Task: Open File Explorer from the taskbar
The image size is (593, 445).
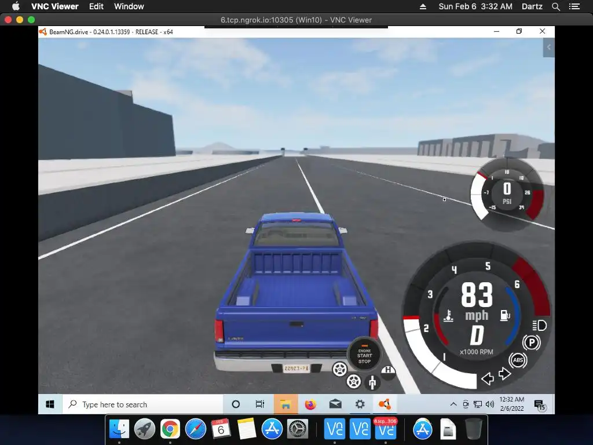Action: (x=285, y=404)
